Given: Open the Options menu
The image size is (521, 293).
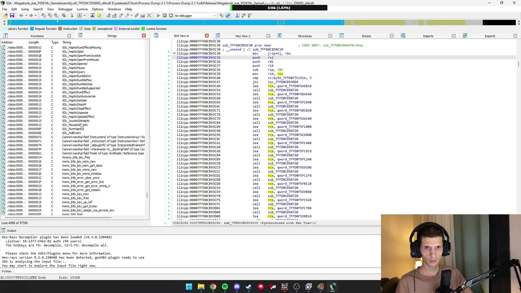Looking at the screenshot, I should click(98, 9).
